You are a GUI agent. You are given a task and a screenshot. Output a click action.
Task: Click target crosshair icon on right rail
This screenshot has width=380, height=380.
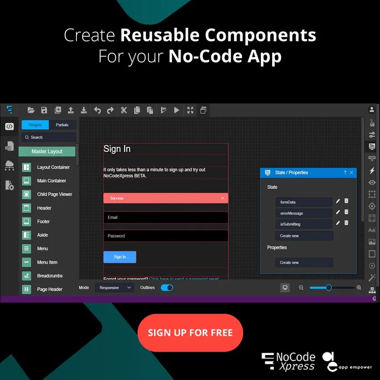coord(372,206)
